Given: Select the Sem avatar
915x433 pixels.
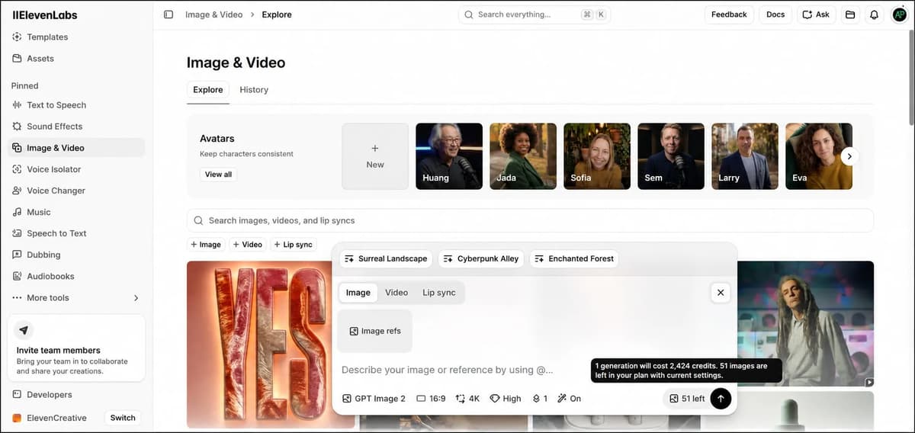Looking at the screenshot, I should point(671,156).
